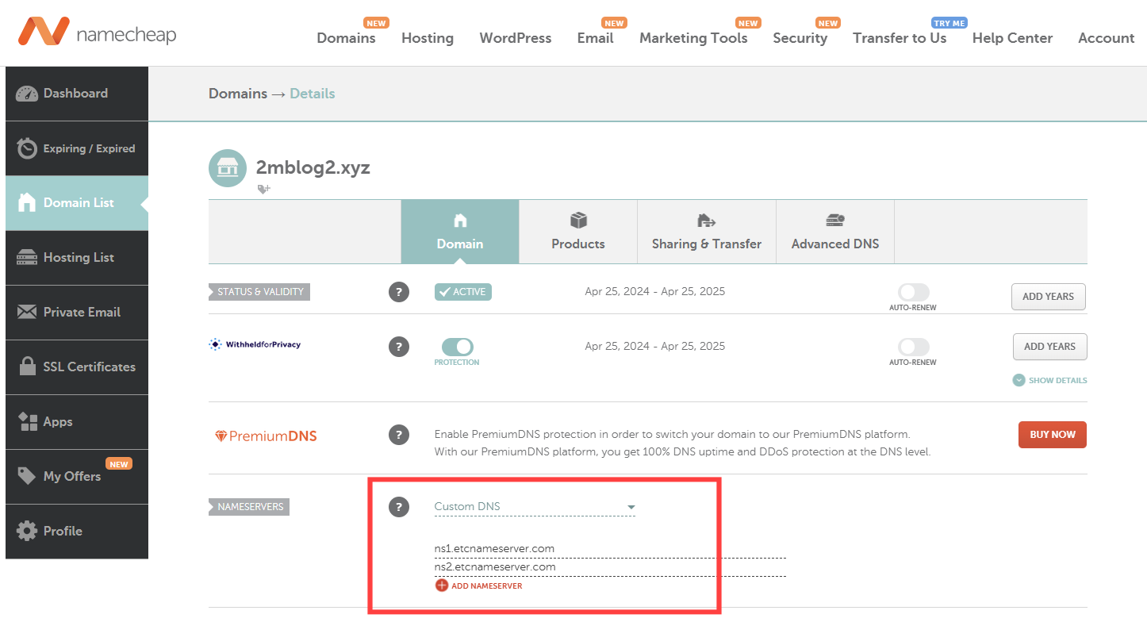Click the storefront icon beside 2mblog2.xyz
The width and height of the screenshot is (1147, 622).
pyautogui.click(x=228, y=168)
